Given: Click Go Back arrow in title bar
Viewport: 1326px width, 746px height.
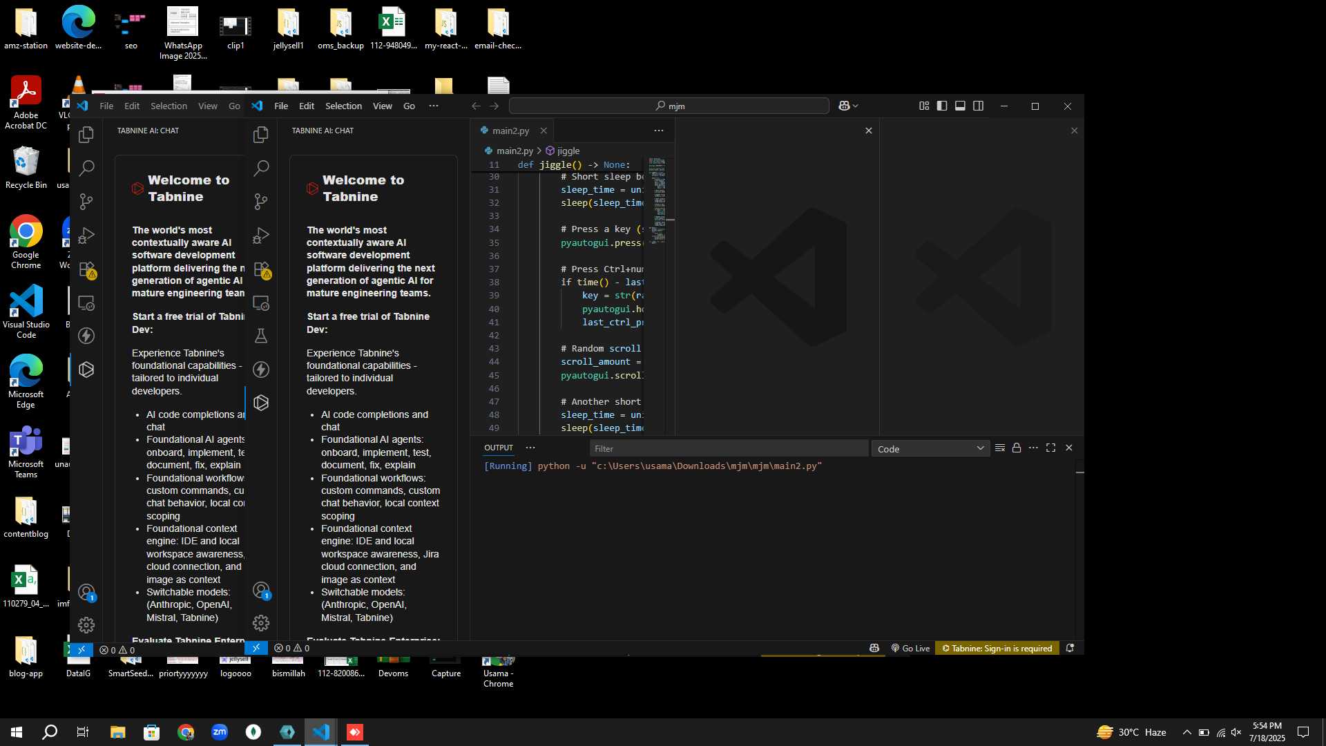Looking at the screenshot, I should click(476, 106).
